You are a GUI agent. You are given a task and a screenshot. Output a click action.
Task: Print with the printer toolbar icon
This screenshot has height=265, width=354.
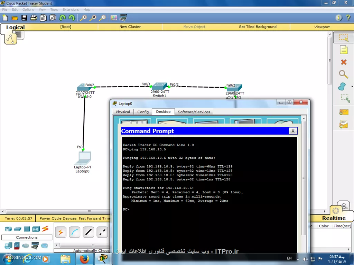click(34, 18)
